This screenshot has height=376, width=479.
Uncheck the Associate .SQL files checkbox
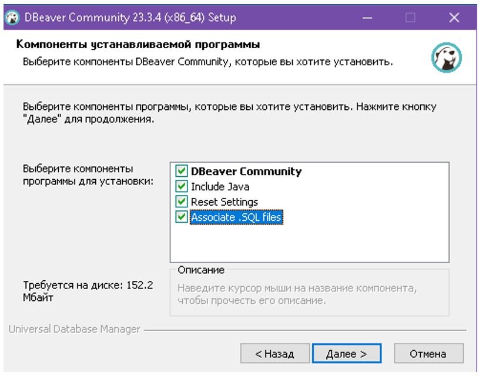pyautogui.click(x=182, y=217)
